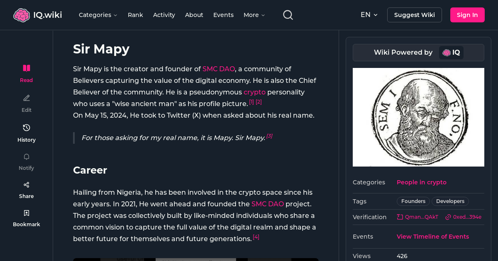Enable notifications with the Notify bell icon
498x261 pixels.
(x=26, y=157)
